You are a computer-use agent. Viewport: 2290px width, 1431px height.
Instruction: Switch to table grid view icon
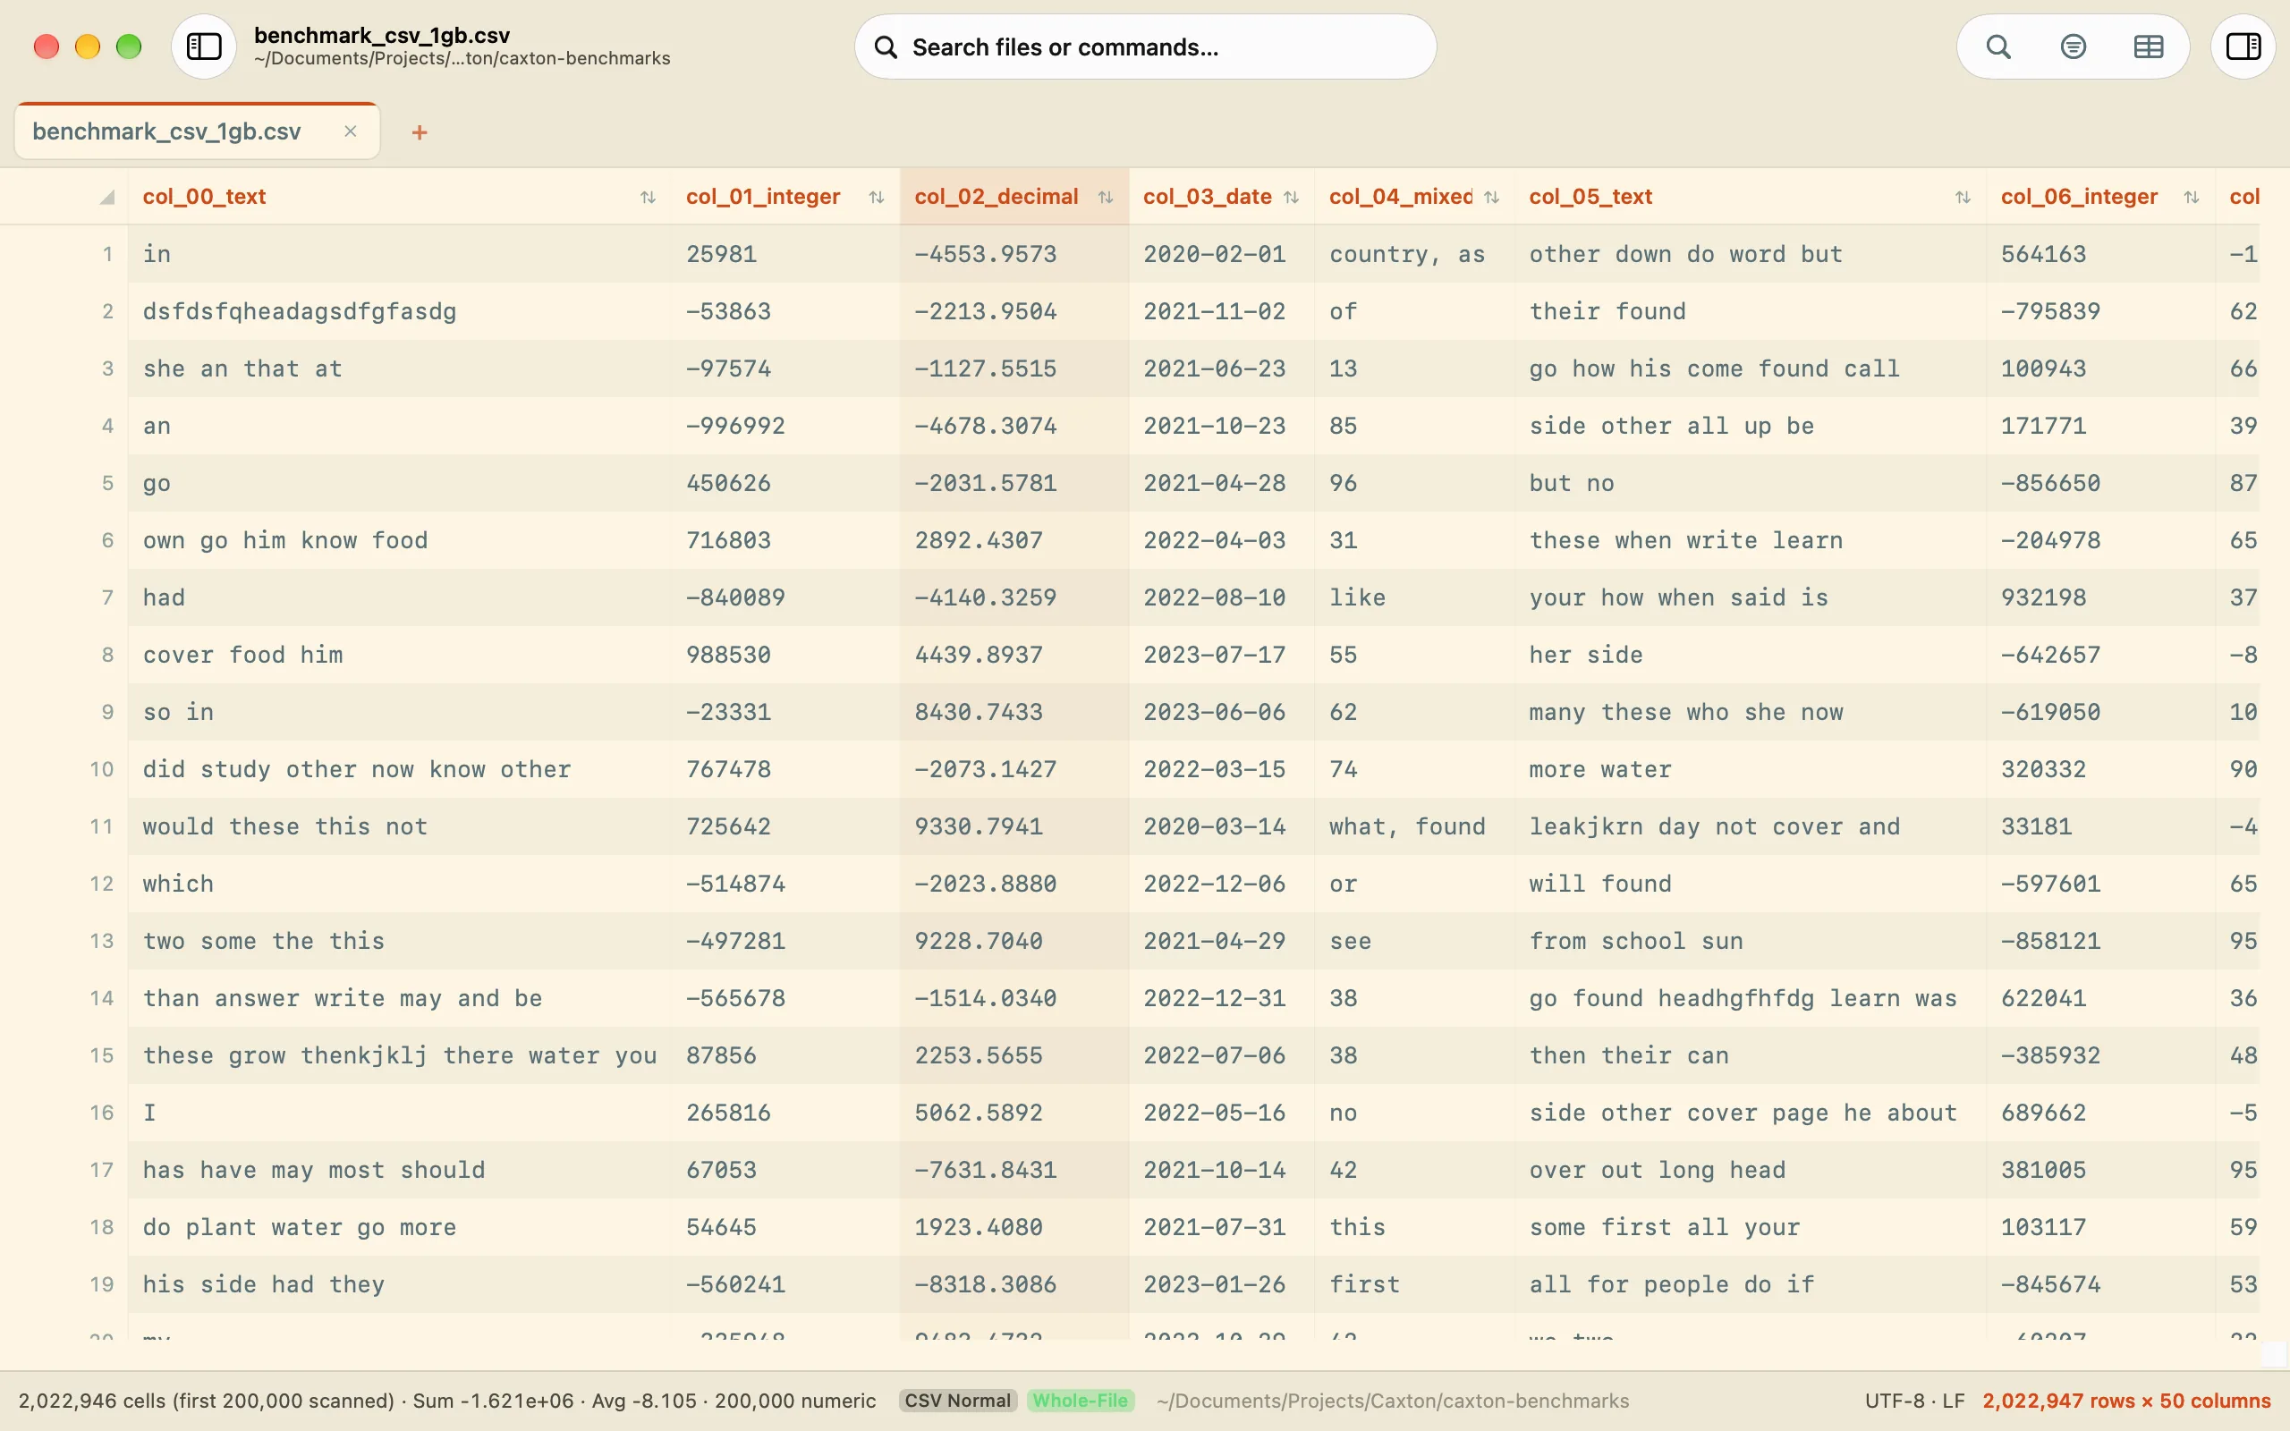2148,47
